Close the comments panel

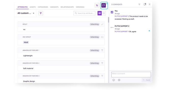pos(150,4)
